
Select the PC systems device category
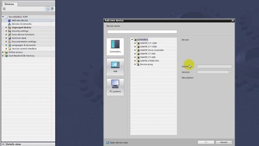[x=115, y=87]
